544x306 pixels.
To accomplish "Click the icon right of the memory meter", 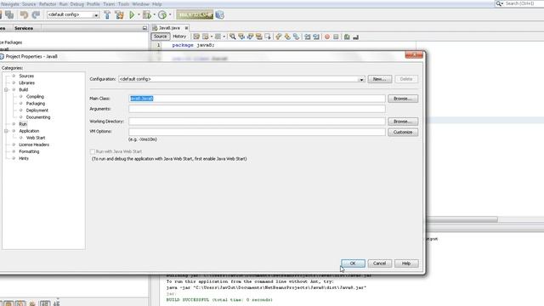I will click(219, 15).
